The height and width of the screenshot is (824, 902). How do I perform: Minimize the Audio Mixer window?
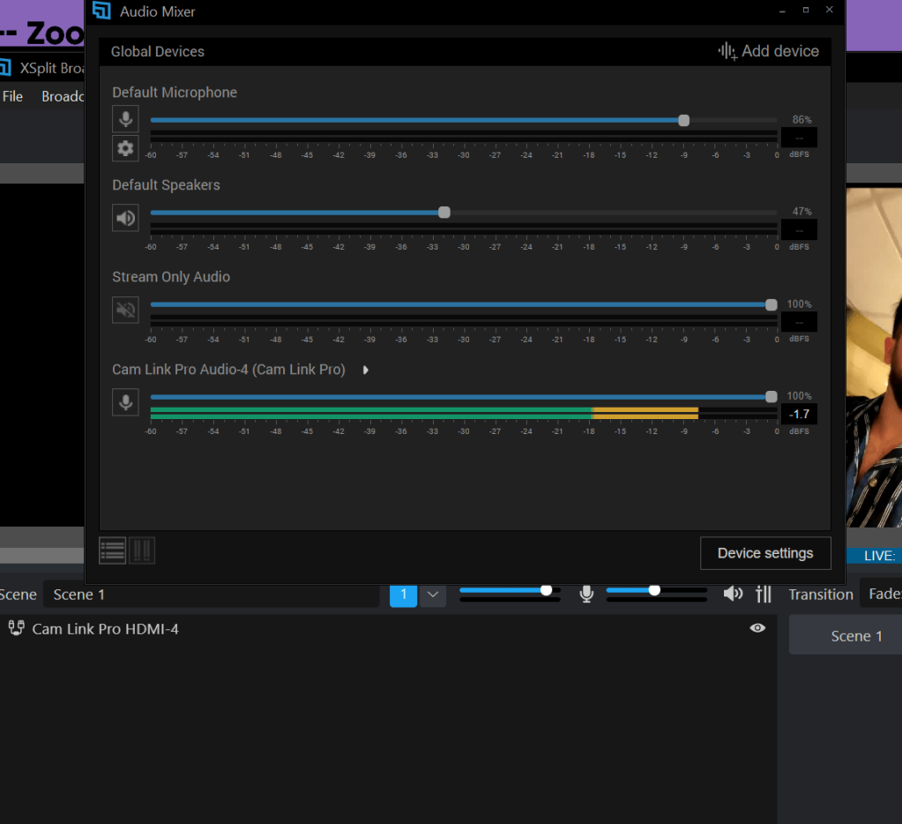pos(782,11)
